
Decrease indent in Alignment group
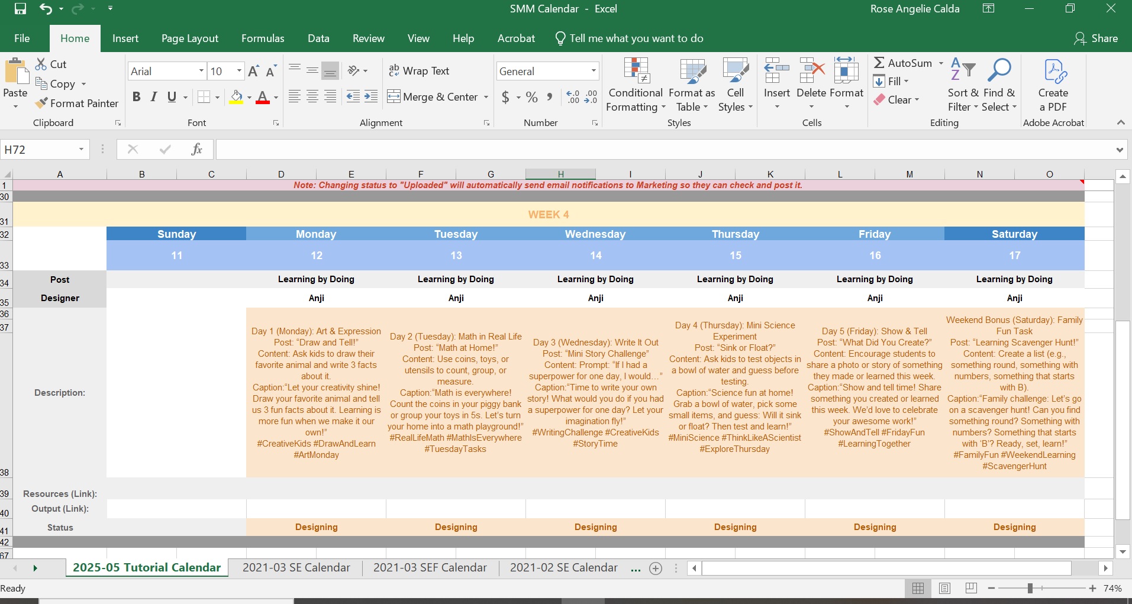pos(353,96)
